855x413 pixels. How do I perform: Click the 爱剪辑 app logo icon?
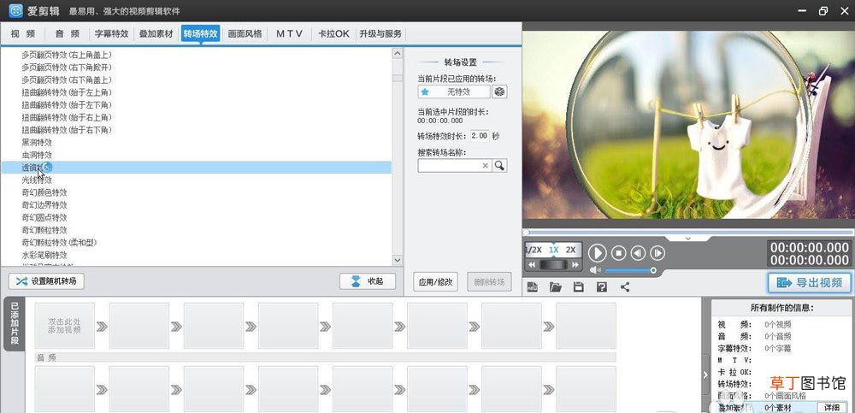(15, 10)
